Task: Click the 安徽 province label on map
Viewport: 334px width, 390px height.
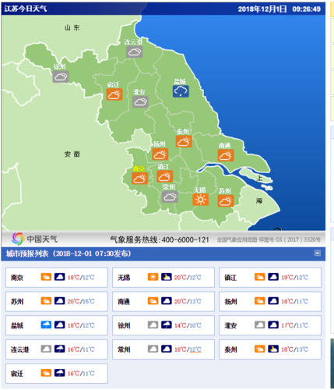Action: [x=72, y=154]
